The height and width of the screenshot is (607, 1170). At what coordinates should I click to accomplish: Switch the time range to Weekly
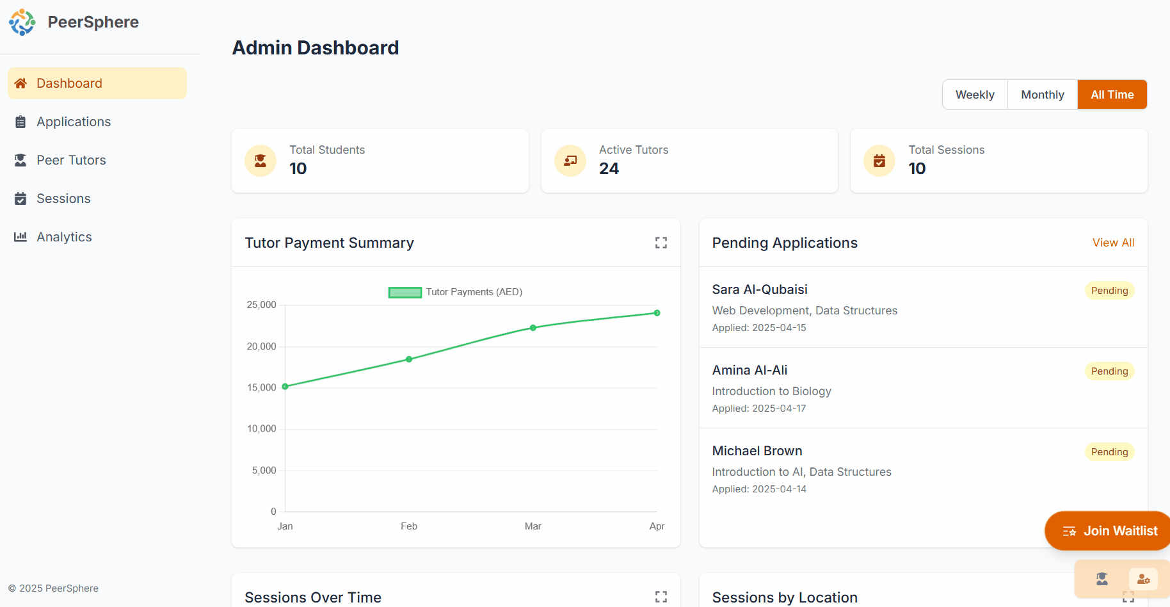pyautogui.click(x=974, y=95)
